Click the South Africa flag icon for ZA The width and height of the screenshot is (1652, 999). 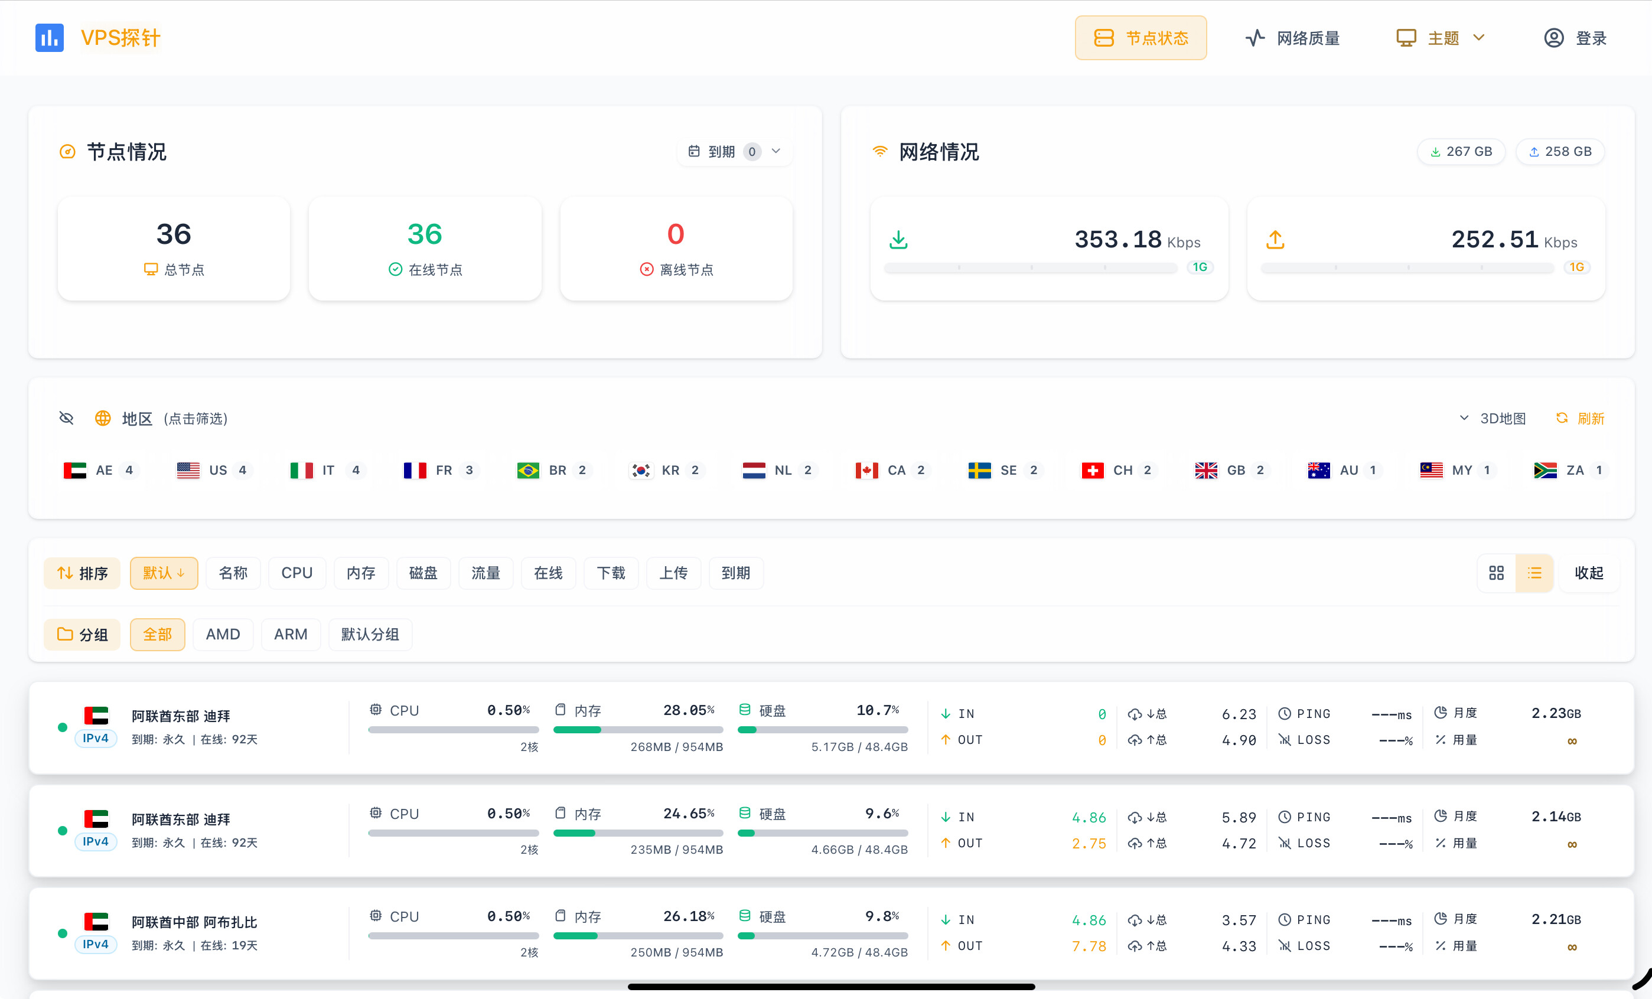(1546, 471)
